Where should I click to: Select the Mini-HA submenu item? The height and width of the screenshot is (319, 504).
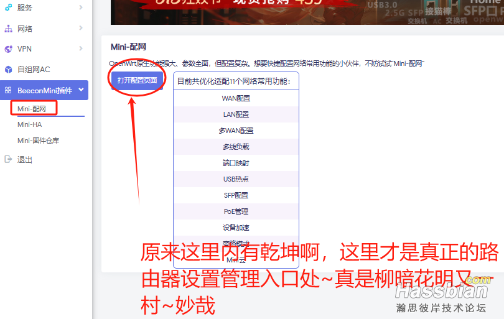pyautogui.click(x=30, y=124)
